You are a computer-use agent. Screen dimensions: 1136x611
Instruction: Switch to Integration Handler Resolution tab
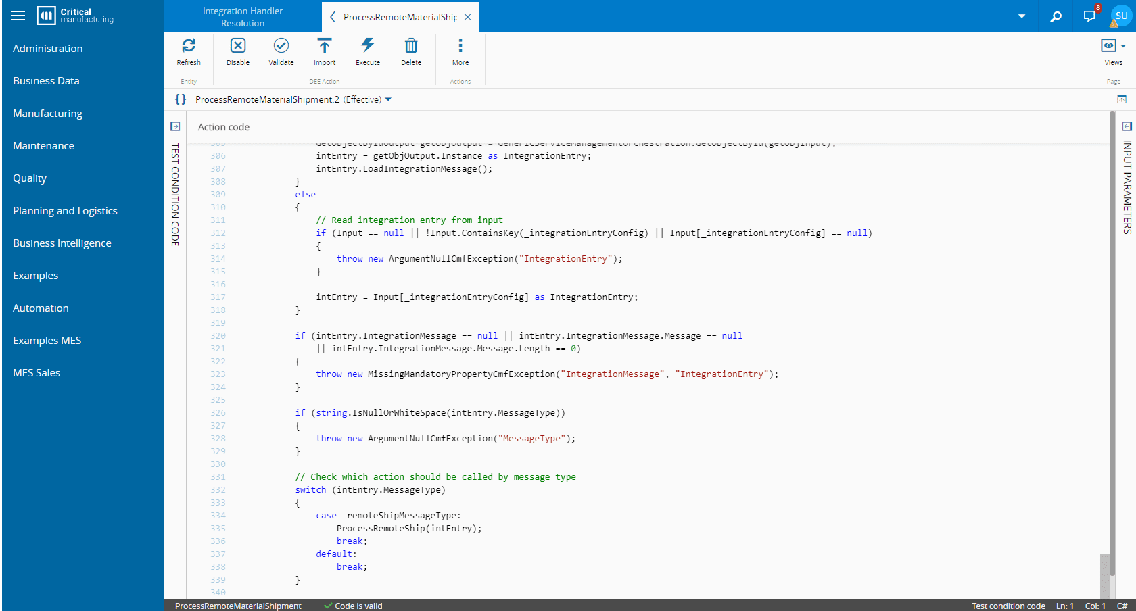tap(243, 17)
